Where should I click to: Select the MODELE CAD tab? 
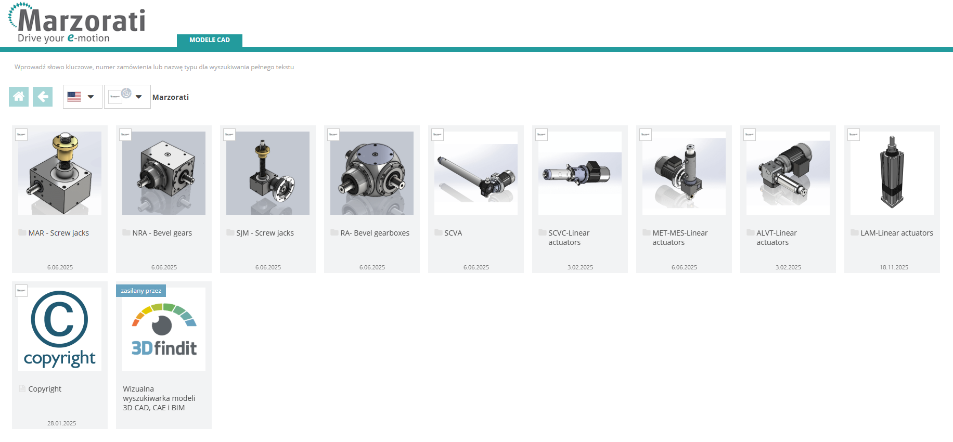[x=210, y=40]
